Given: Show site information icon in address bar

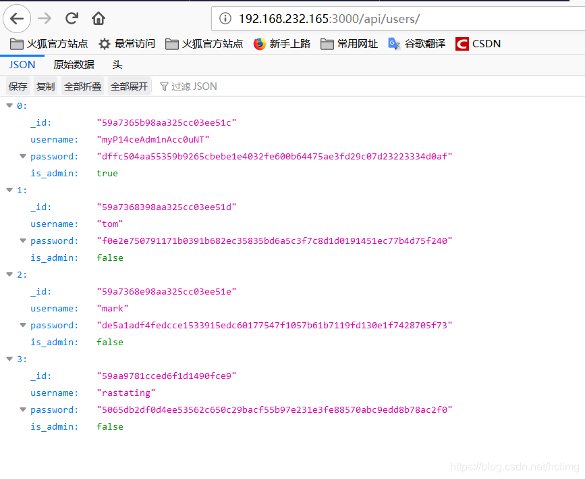Looking at the screenshot, I should [x=225, y=18].
